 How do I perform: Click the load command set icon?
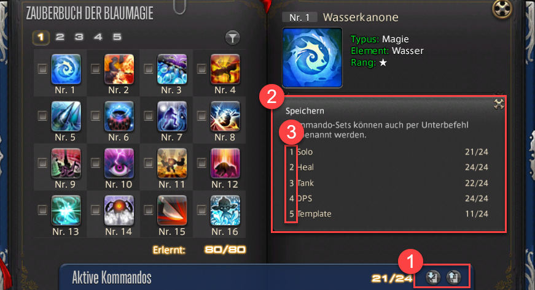coord(453,277)
